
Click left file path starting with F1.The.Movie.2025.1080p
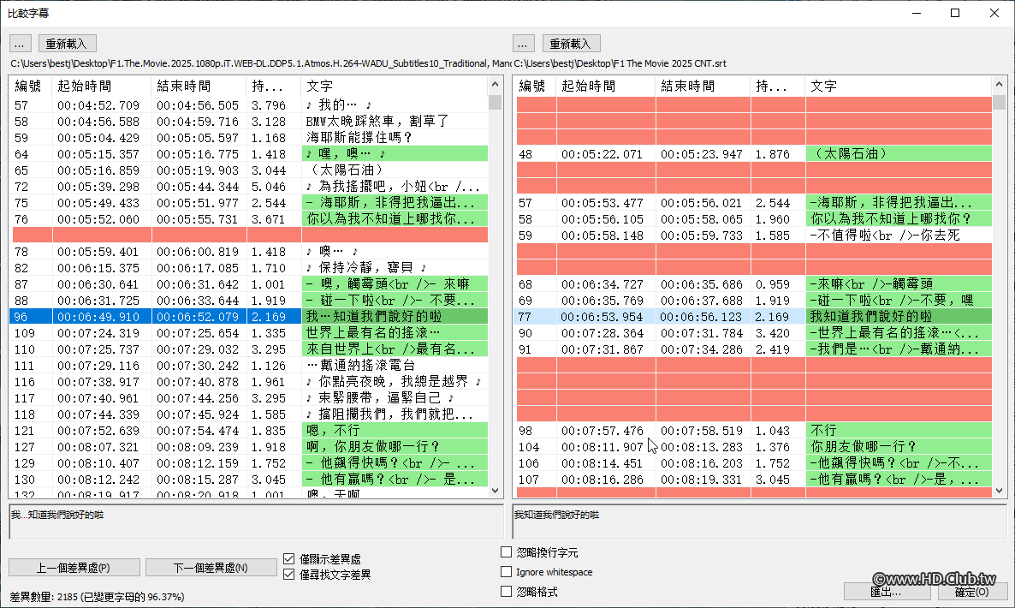[260, 63]
